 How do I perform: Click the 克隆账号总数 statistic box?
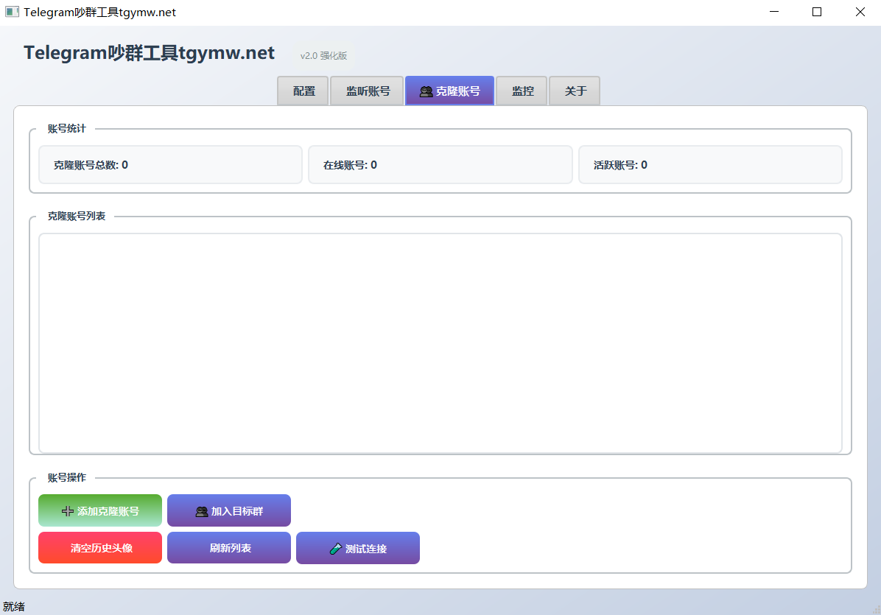[170, 165]
